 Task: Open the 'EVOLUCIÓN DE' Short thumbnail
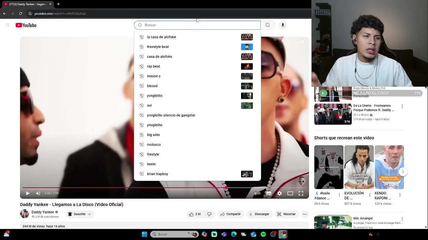359,167
